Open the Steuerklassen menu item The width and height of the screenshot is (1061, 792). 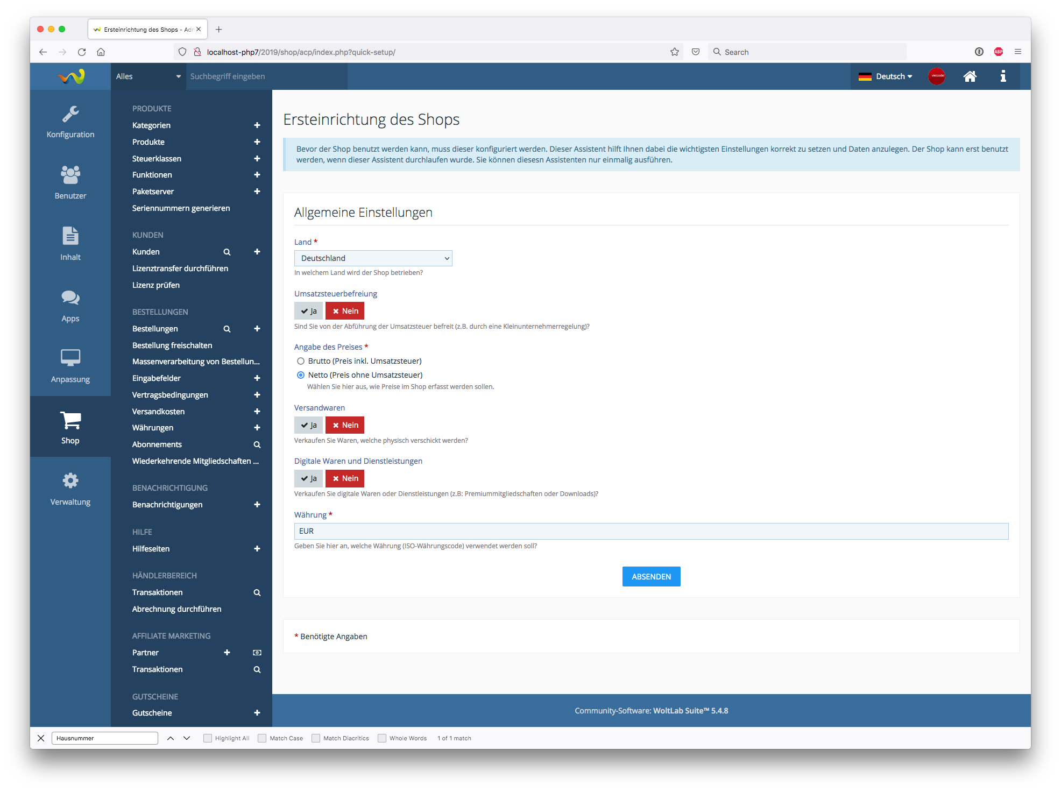(x=157, y=159)
